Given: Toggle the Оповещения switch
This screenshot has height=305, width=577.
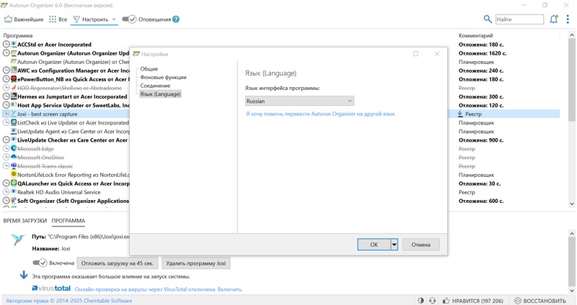Looking at the screenshot, I should point(128,19).
